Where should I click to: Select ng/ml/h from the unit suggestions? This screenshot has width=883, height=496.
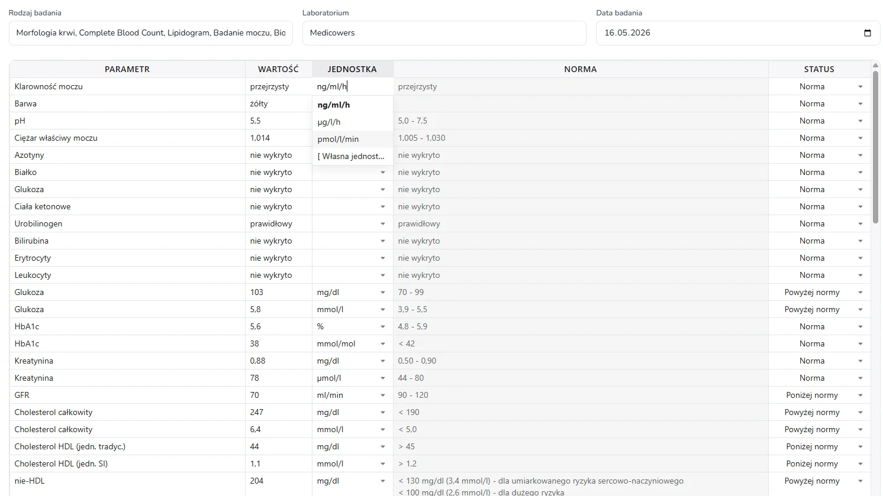[352, 105]
